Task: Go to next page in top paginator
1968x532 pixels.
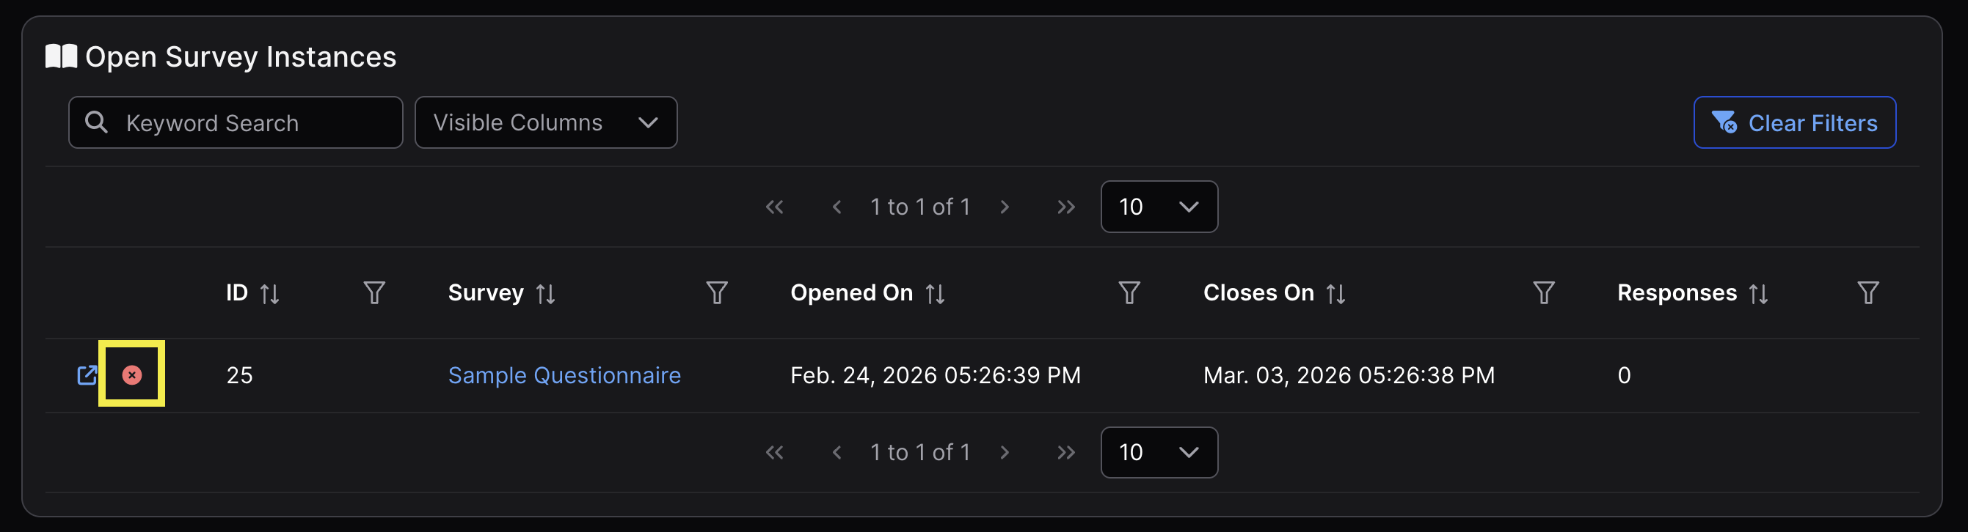Action: (x=1005, y=207)
